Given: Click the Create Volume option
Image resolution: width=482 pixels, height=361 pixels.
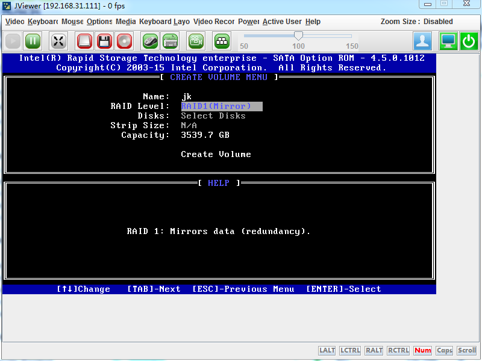Looking at the screenshot, I should [216, 155].
